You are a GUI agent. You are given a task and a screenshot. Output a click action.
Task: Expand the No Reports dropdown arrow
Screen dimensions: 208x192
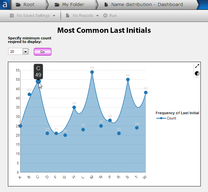coord(97,16)
